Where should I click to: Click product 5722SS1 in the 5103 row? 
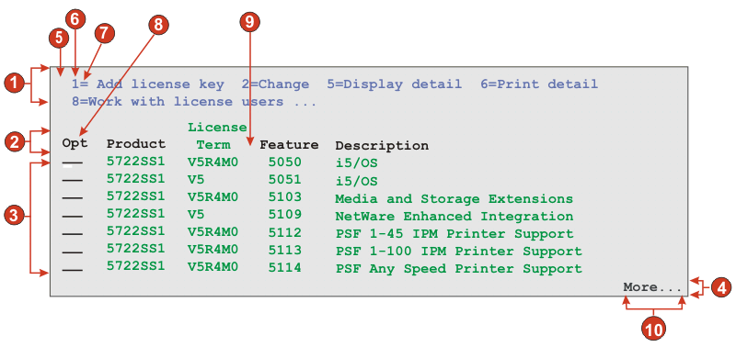coord(136,196)
